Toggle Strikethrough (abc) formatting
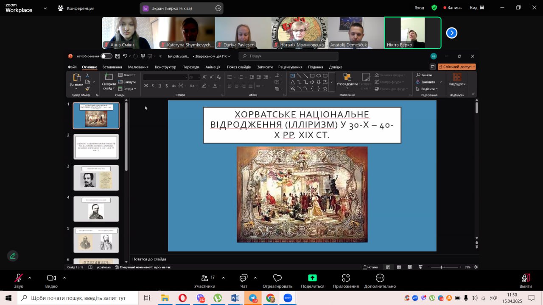Image resolution: width=543 pixels, height=305 pixels. [x=173, y=86]
